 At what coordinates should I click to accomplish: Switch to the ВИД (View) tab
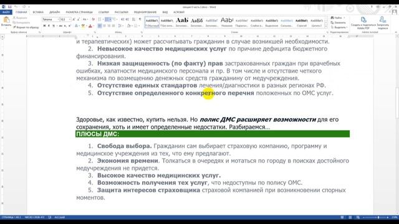click(165, 12)
